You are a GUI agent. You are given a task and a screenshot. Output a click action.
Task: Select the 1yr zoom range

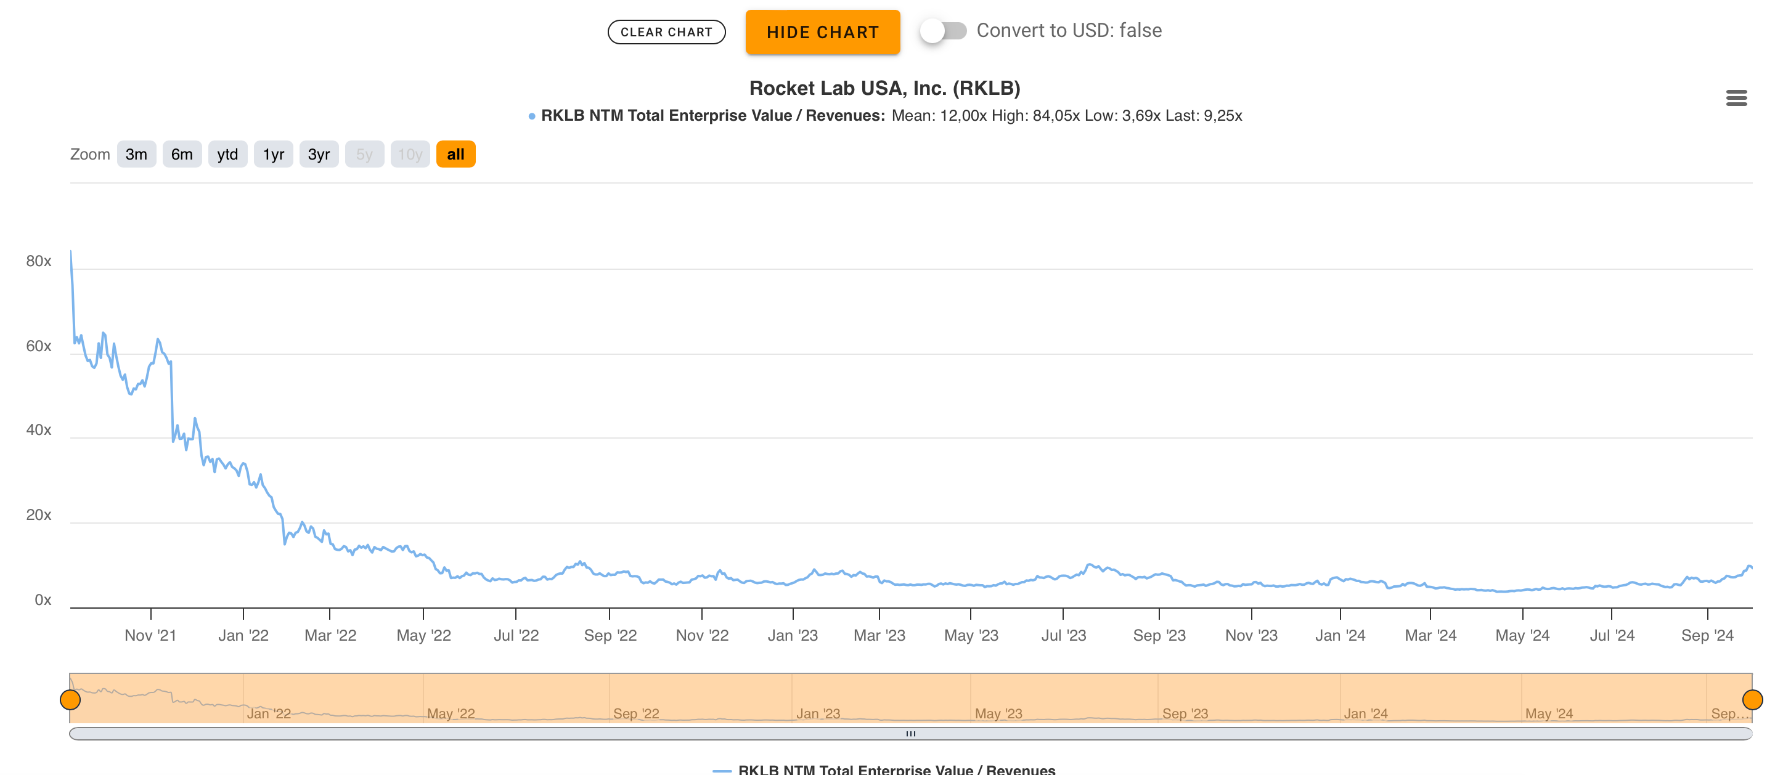coord(274,154)
